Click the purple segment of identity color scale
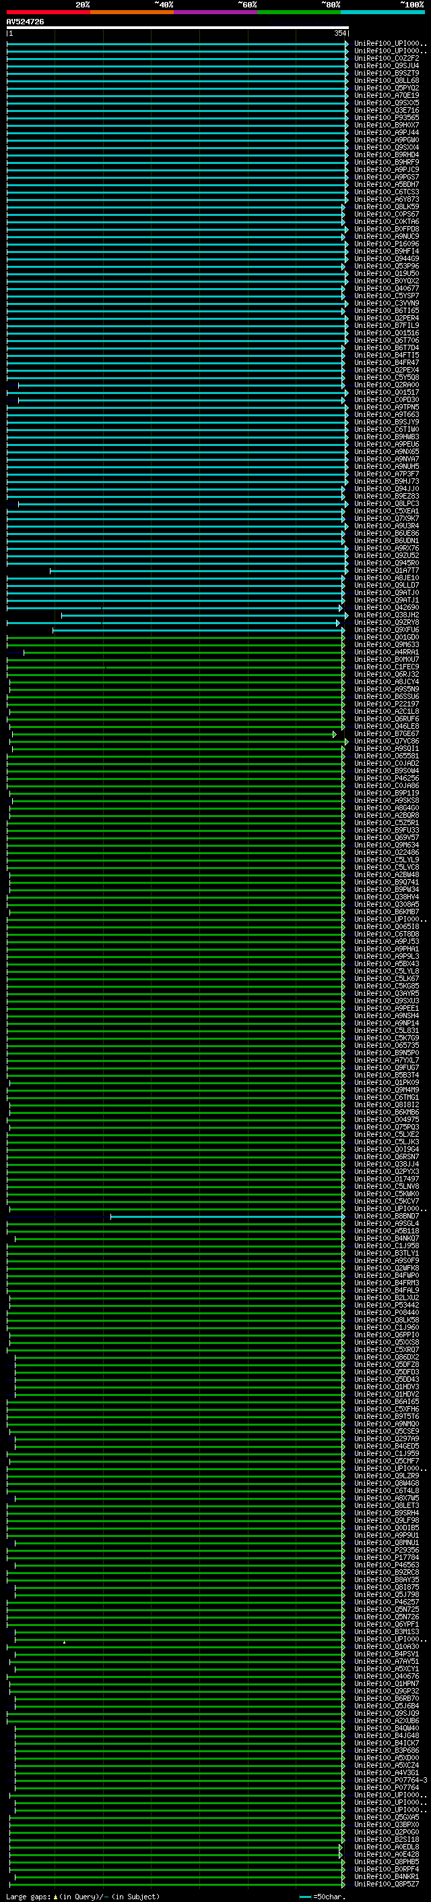Viewport: 431px width, 1902px height. pyautogui.click(x=216, y=12)
